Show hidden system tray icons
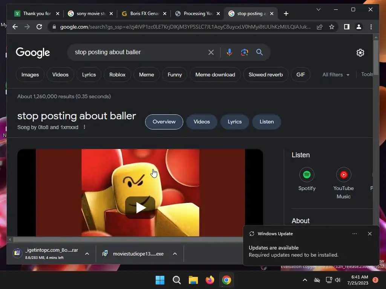 click(305, 280)
